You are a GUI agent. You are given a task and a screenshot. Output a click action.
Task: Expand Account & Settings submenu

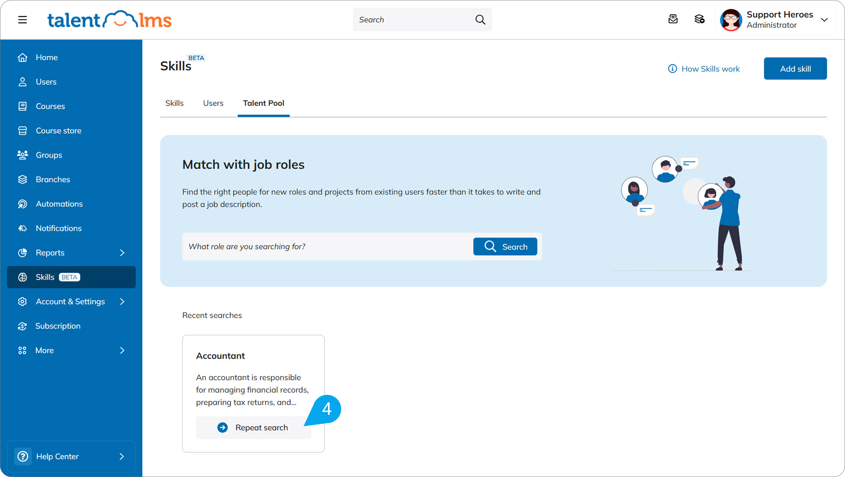(x=122, y=301)
